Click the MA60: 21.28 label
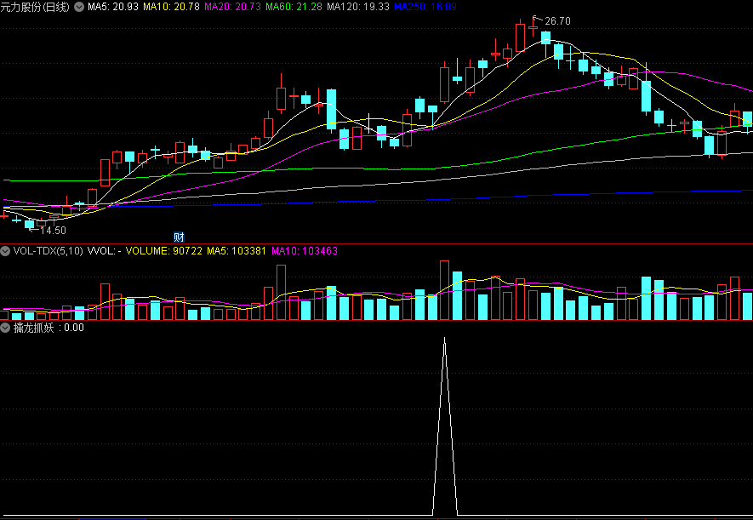 coord(294,7)
